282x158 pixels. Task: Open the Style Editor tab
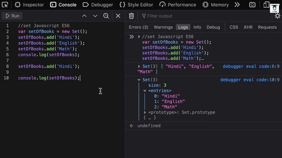[136, 5]
